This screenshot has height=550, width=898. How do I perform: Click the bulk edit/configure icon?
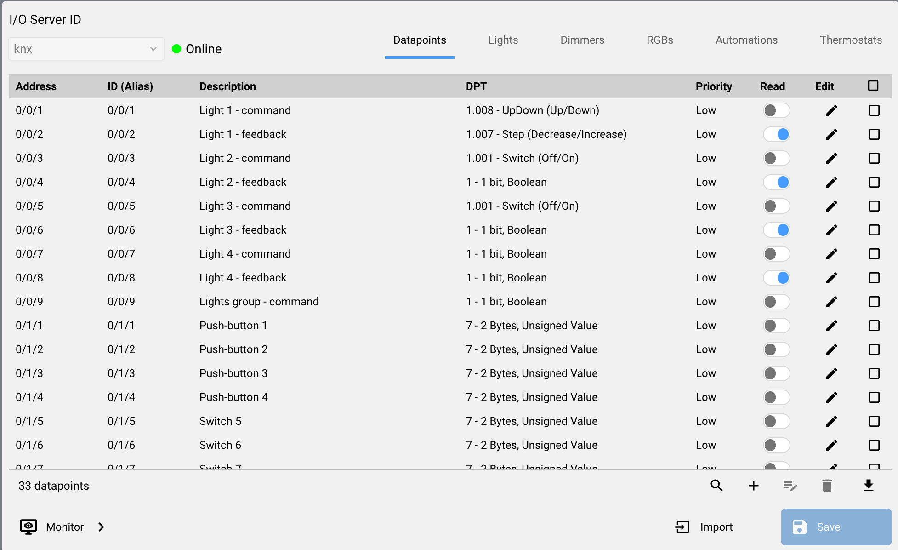tap(790, 486)
